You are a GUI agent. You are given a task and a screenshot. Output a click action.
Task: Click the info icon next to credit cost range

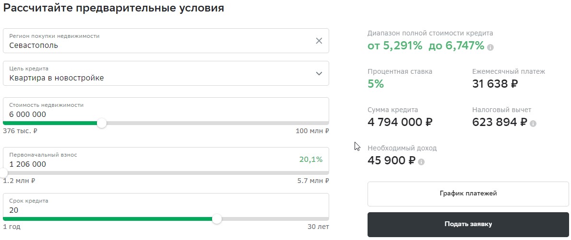click(x=490, y=47)
